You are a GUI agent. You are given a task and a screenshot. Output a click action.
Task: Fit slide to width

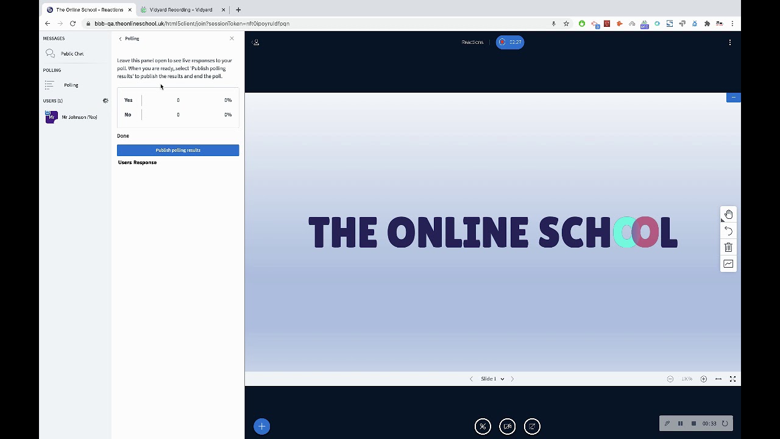tap(718, 379)
